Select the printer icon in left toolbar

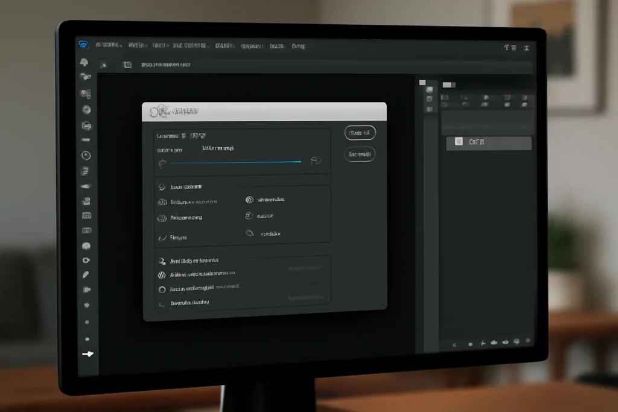click(x=87, y=126)
